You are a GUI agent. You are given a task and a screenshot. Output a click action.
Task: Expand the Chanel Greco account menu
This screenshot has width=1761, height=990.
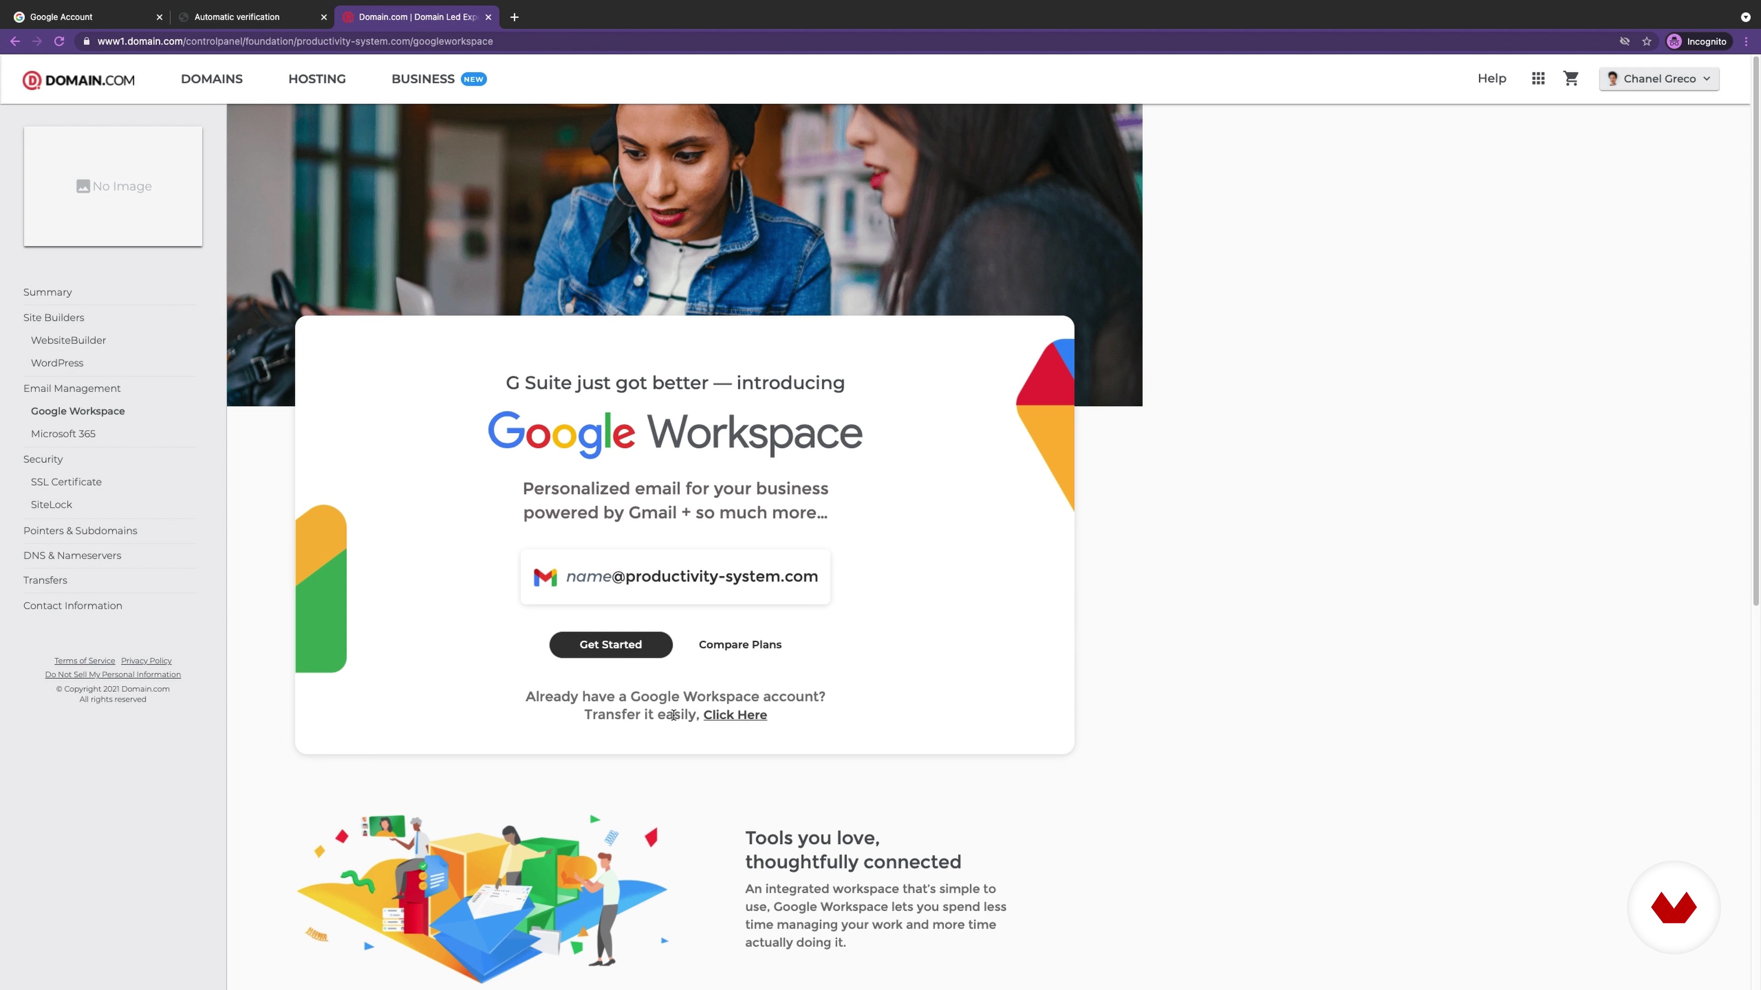coord(1659,78)
